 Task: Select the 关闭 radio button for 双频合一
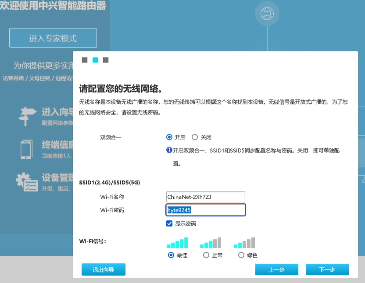tap(194, 137)
